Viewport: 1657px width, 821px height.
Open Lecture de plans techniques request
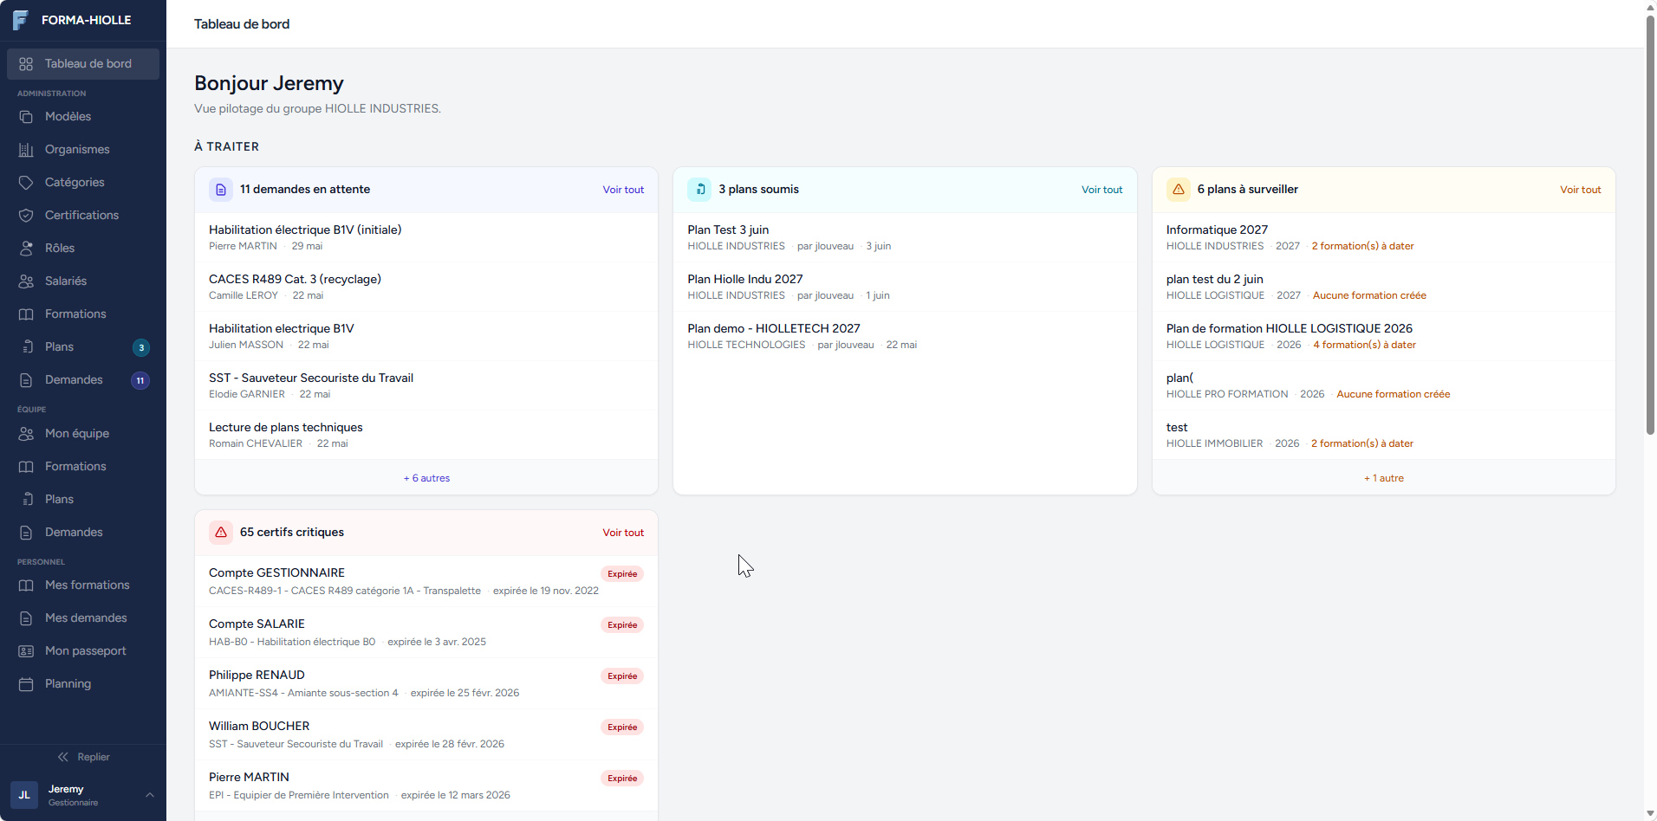(426, 435)
